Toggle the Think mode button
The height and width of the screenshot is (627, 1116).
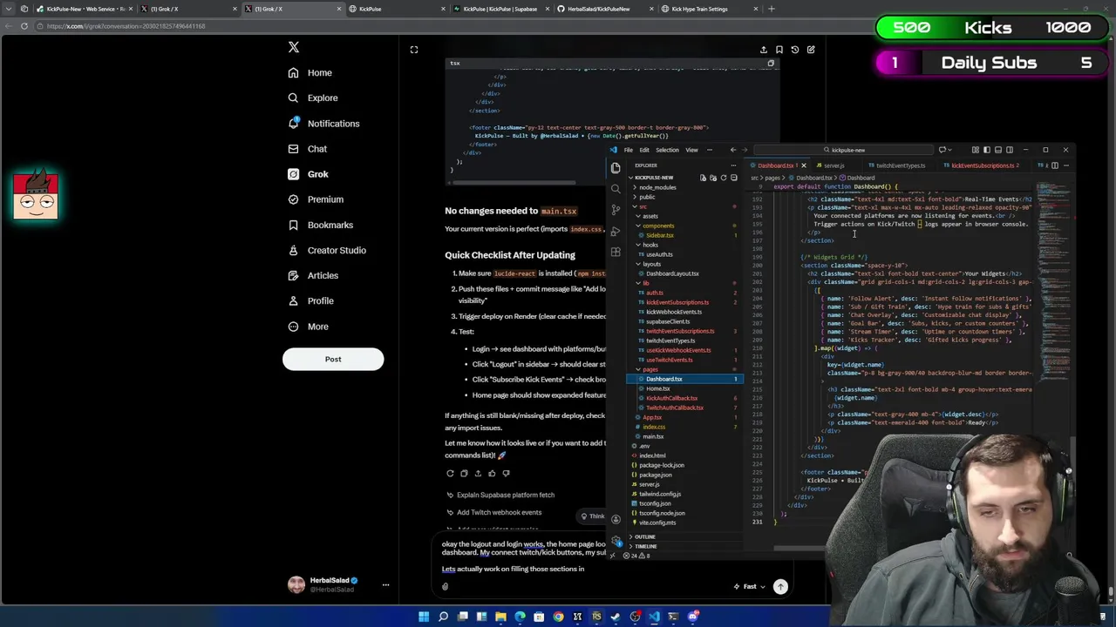pos(593,516)
